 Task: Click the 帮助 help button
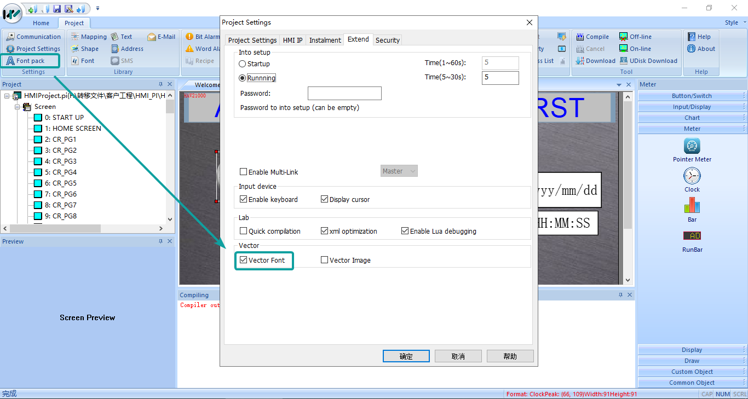click(x=510, y=356)
